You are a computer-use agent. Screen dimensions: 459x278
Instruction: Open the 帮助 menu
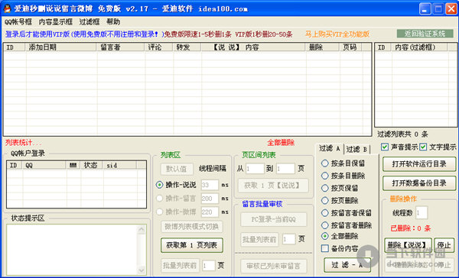pos(113,21)
